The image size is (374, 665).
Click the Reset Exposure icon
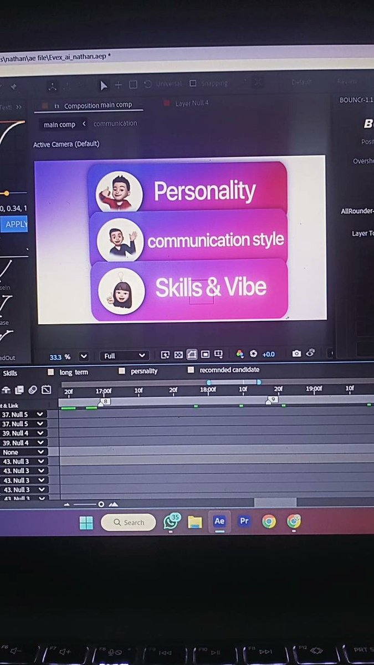click(x=253, y=354)
